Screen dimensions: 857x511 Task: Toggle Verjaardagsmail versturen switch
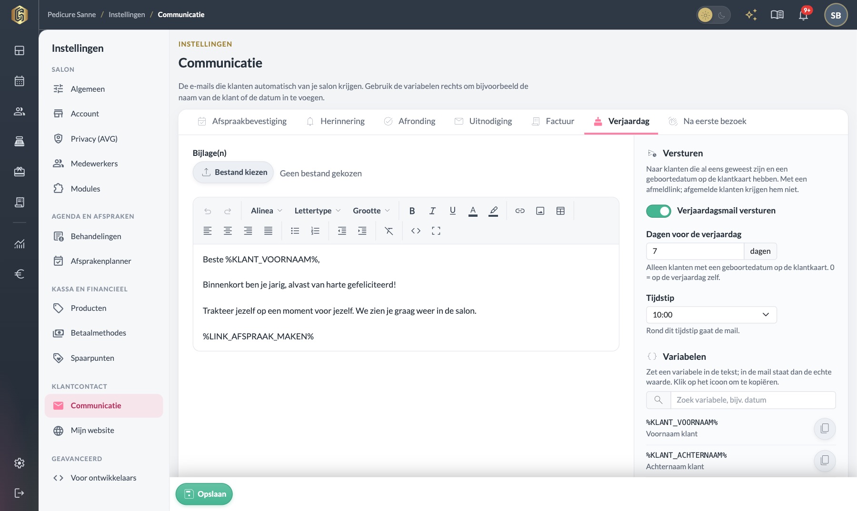coord(658,211)
